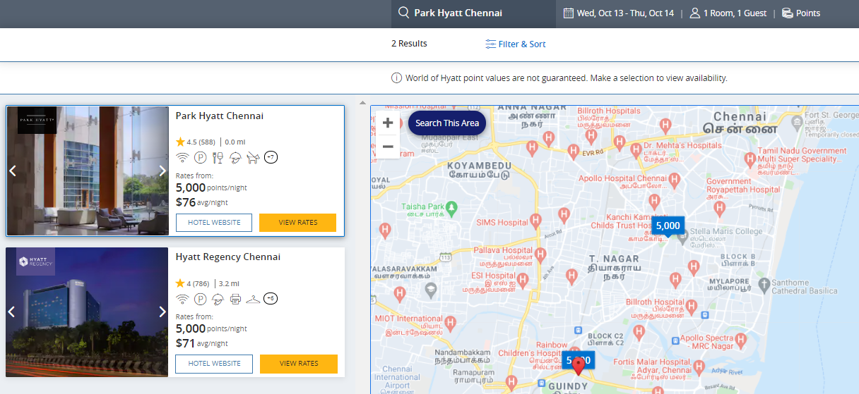859x394 pixels.
Task: Open the Points rate selector
Action: (801, 13)
